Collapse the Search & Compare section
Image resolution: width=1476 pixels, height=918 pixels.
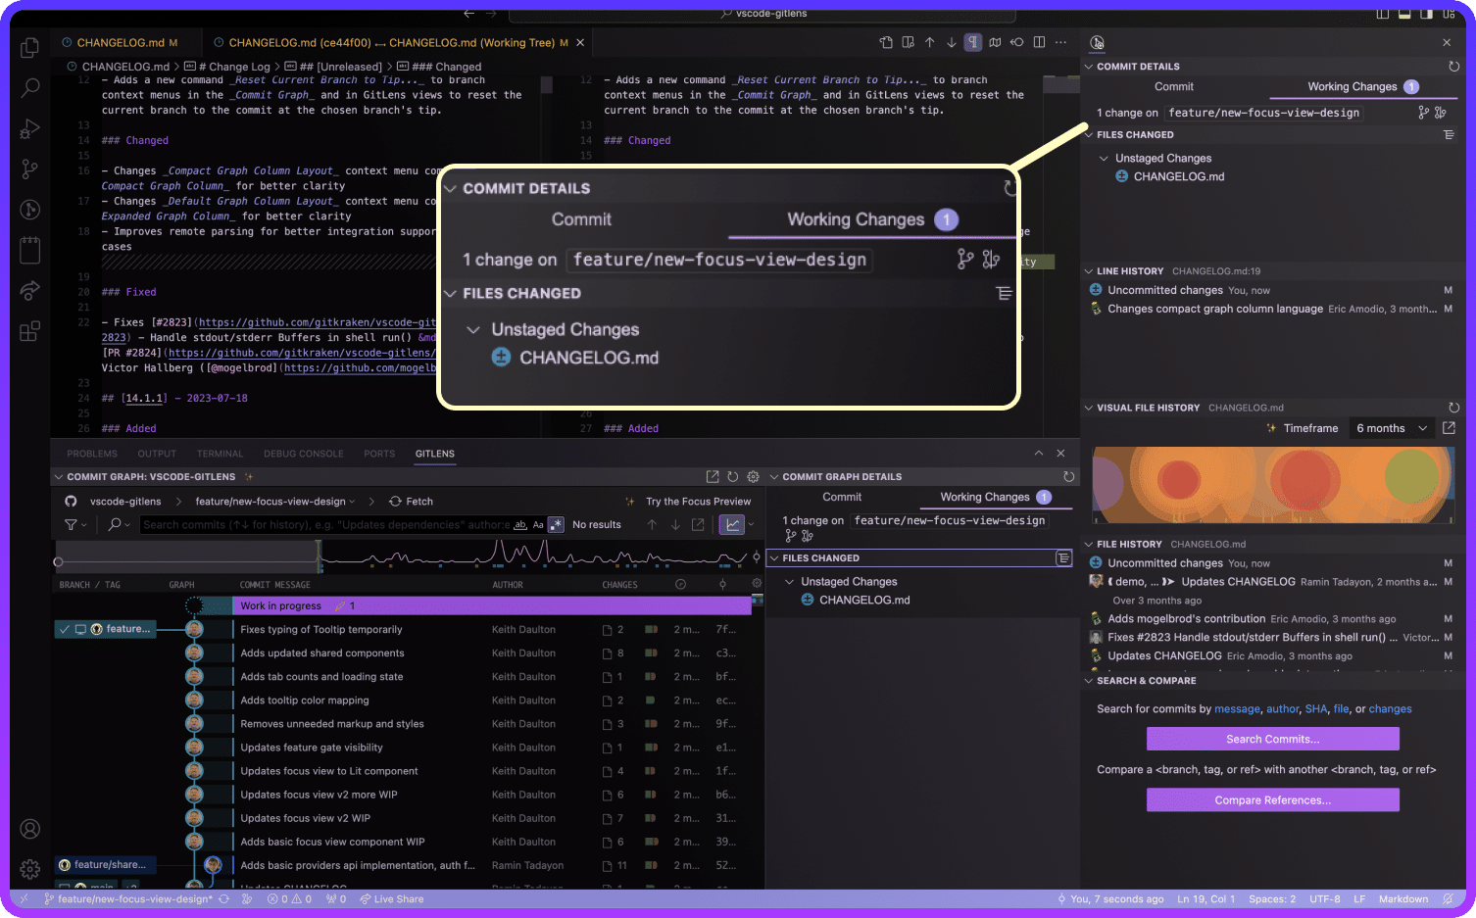coord(1089,680)
